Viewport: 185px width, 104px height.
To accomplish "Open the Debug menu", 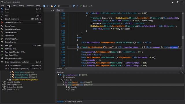I will [22, 6].
